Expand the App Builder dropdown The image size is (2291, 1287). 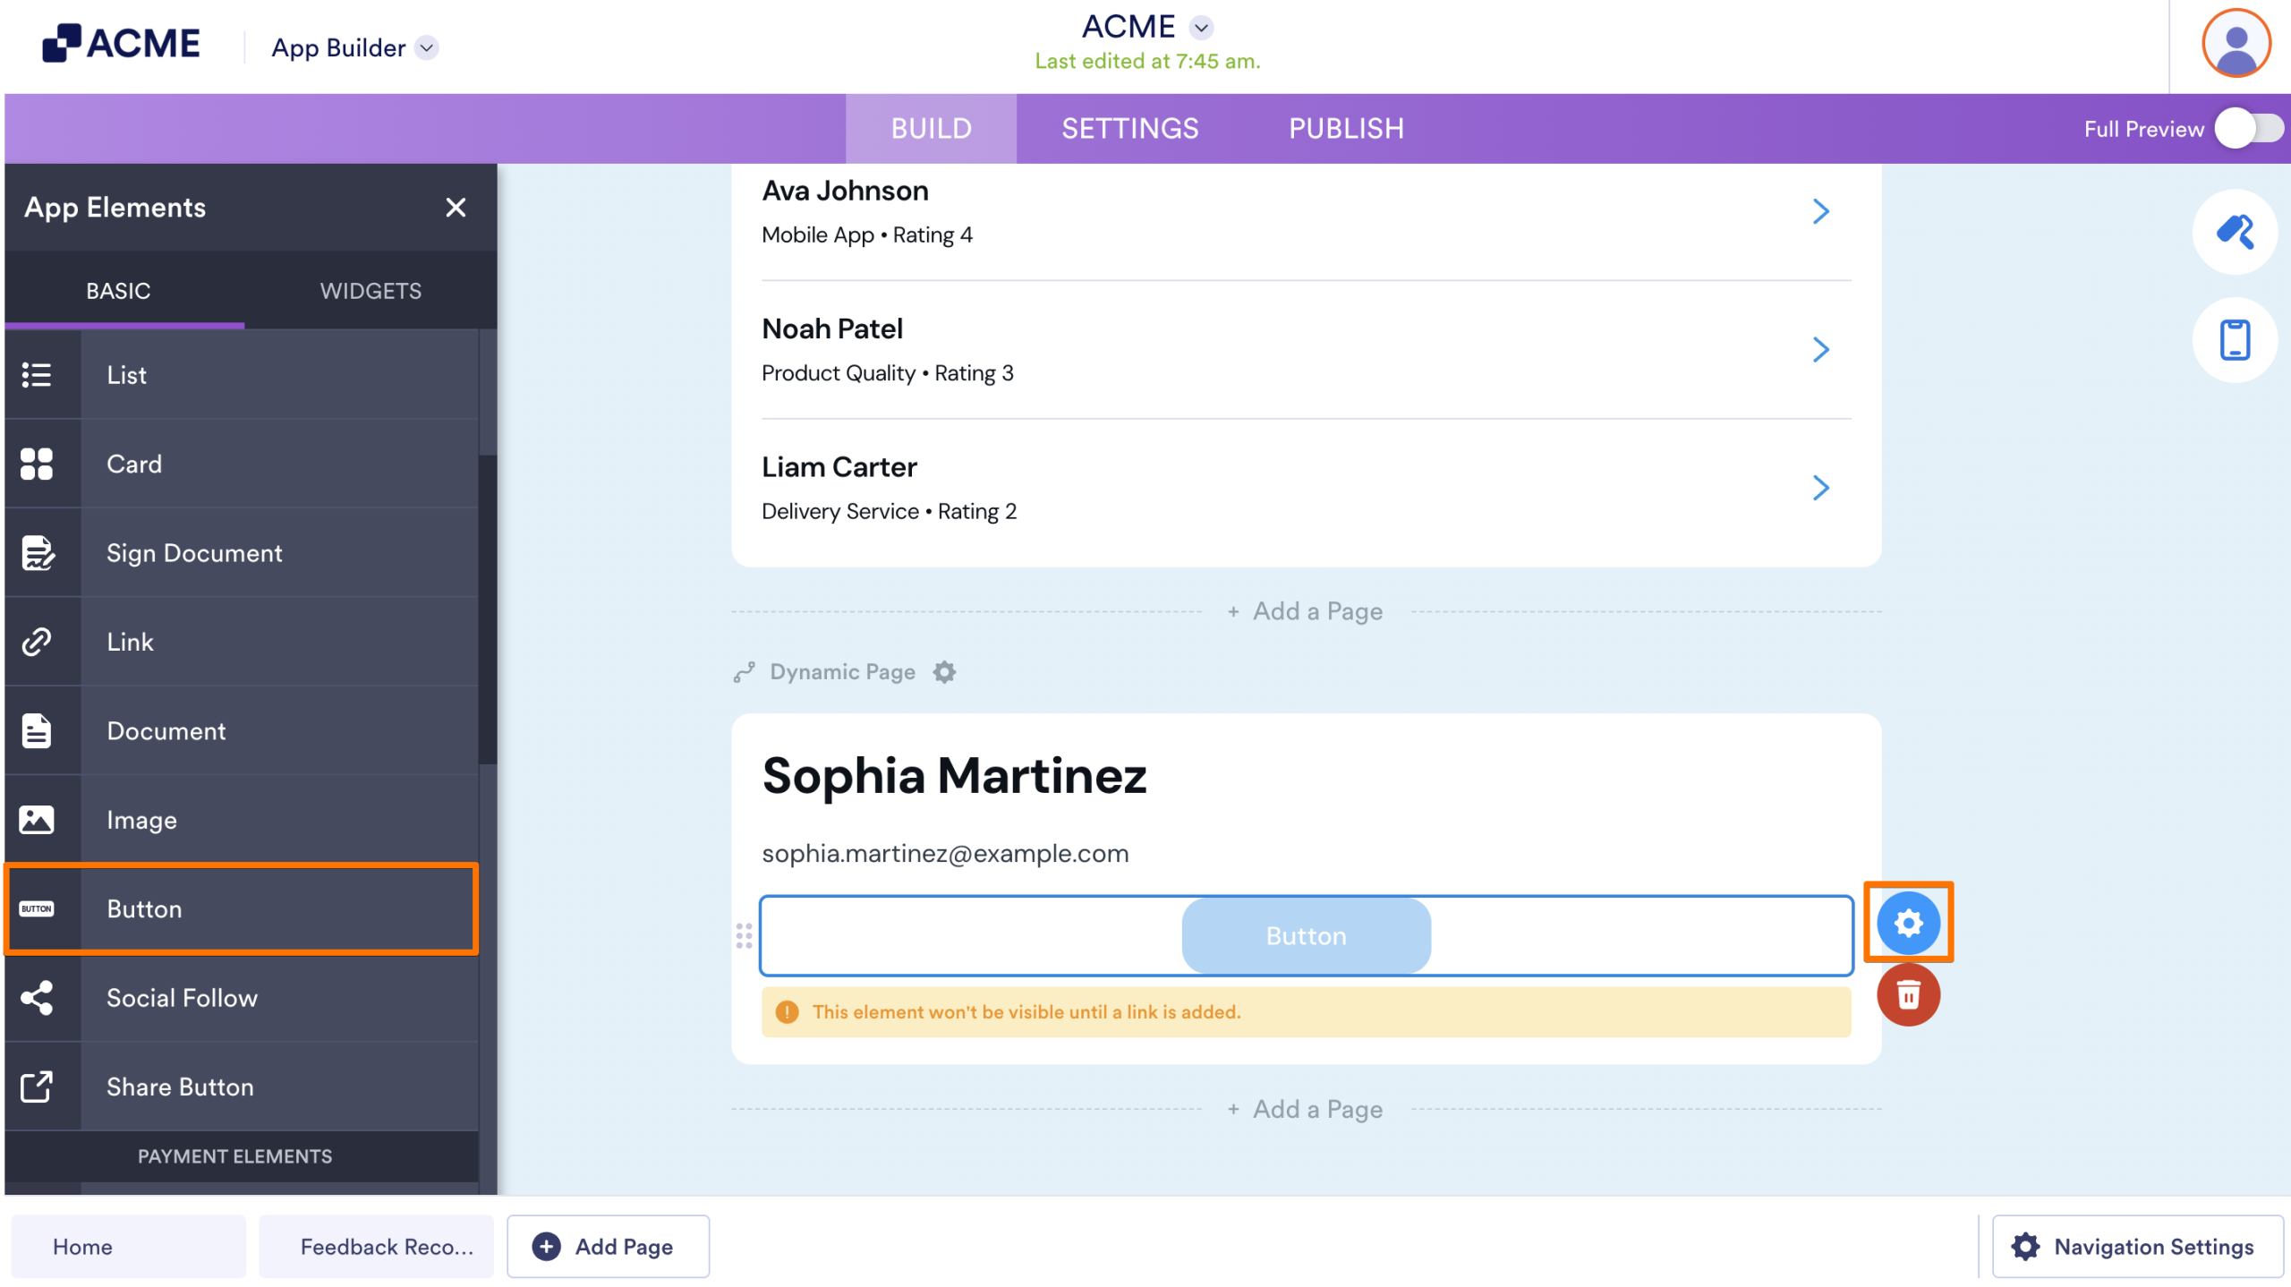(x=427, y=47)
